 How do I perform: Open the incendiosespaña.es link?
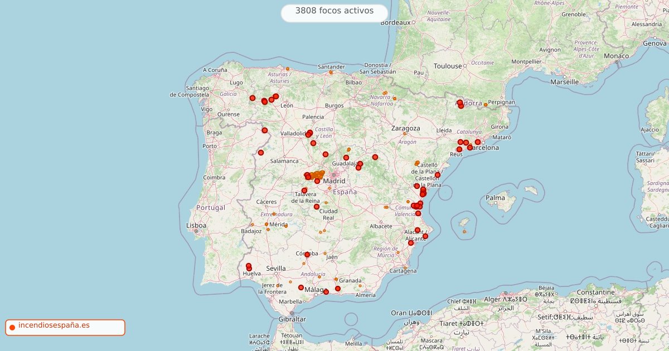click(x=54, y=325)
